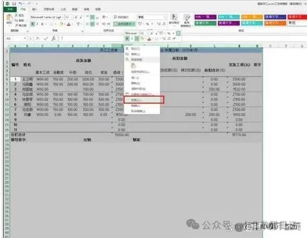Expand the clipboard group dialog launcher
This screenshot has height=238, width=307.
pos(27,31)
